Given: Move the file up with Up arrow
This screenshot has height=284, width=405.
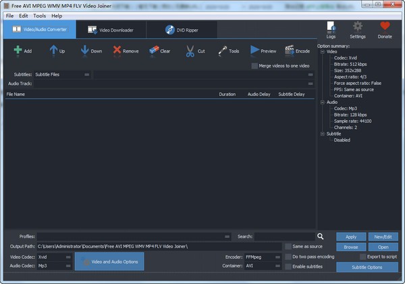Looking at the screenshot, I should click(53, 51).
